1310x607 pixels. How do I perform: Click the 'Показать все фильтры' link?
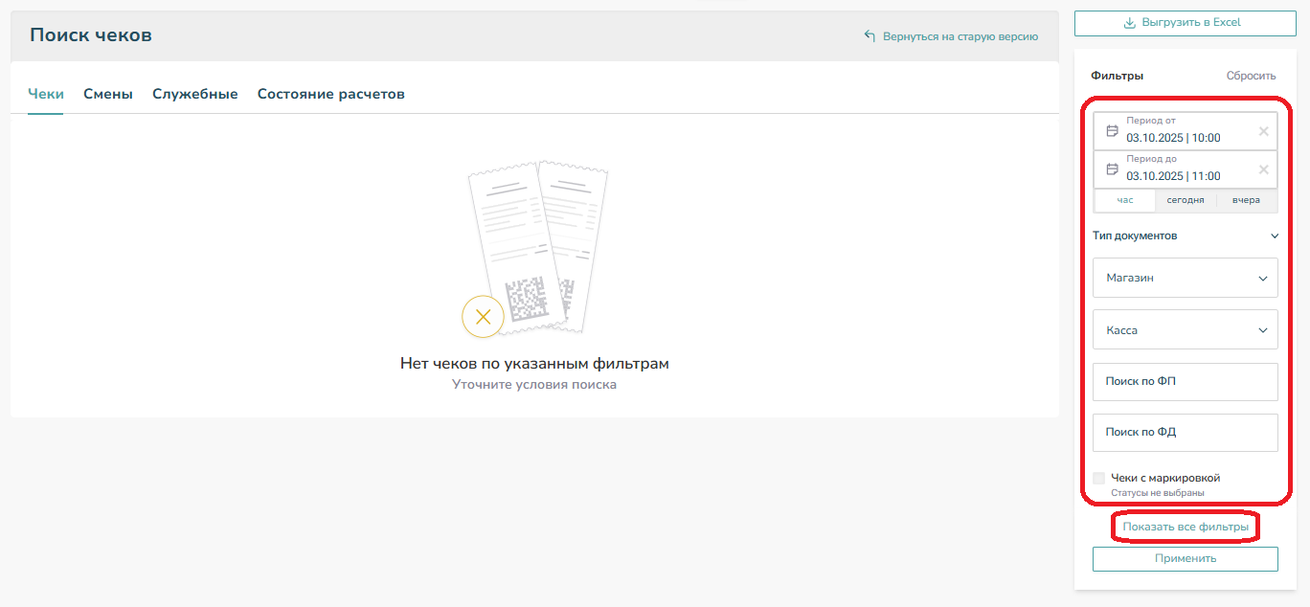1185,527
